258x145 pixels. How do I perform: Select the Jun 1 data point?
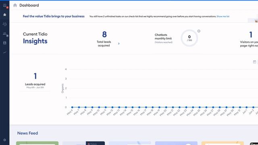tap(246, 107)
